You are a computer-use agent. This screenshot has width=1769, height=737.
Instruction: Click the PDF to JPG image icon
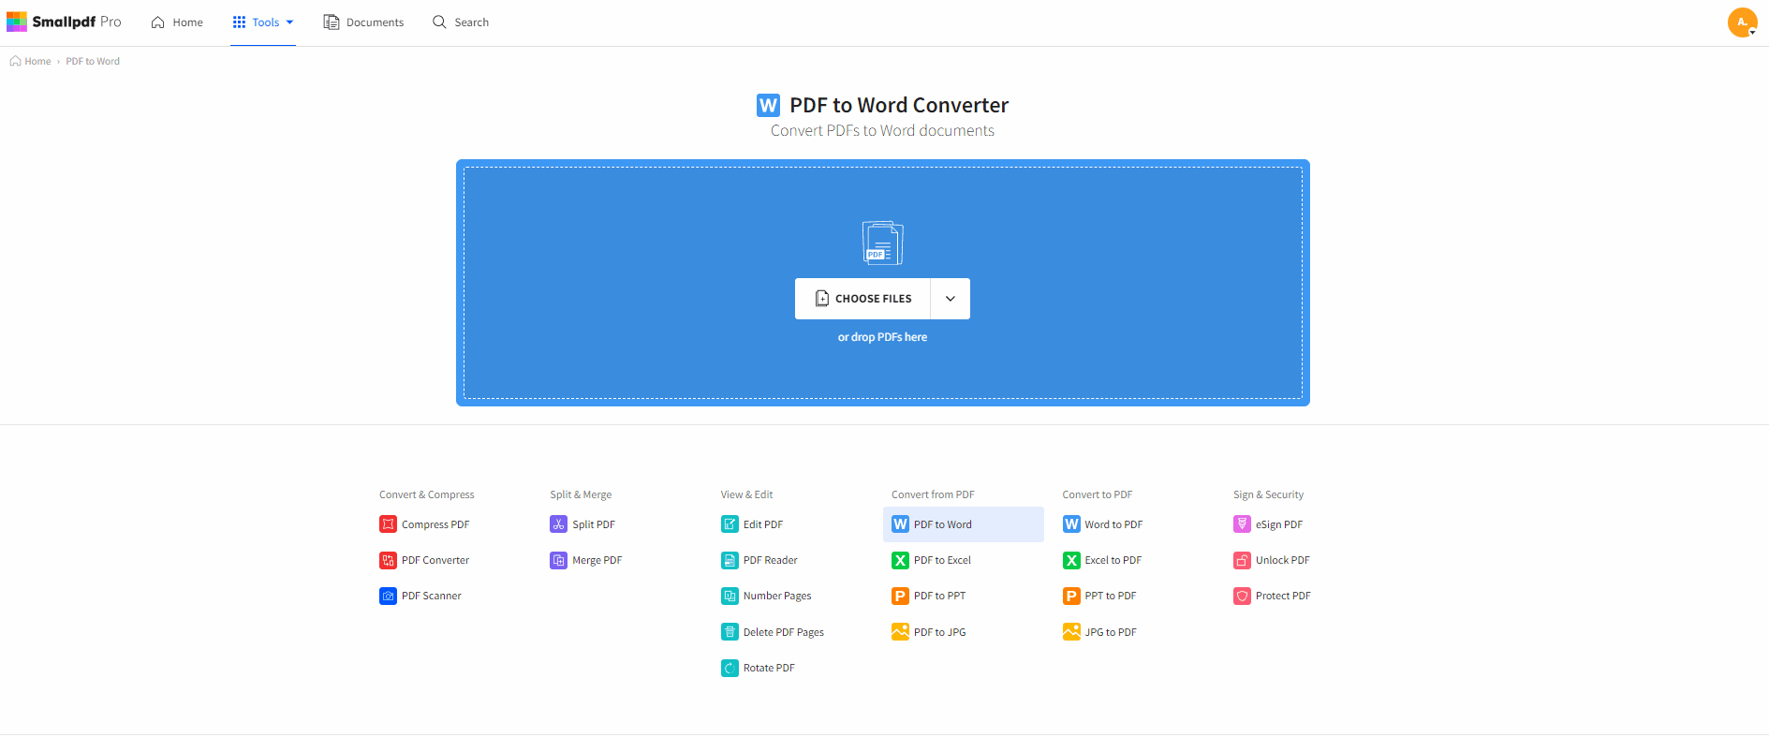[x=900, y=632]
